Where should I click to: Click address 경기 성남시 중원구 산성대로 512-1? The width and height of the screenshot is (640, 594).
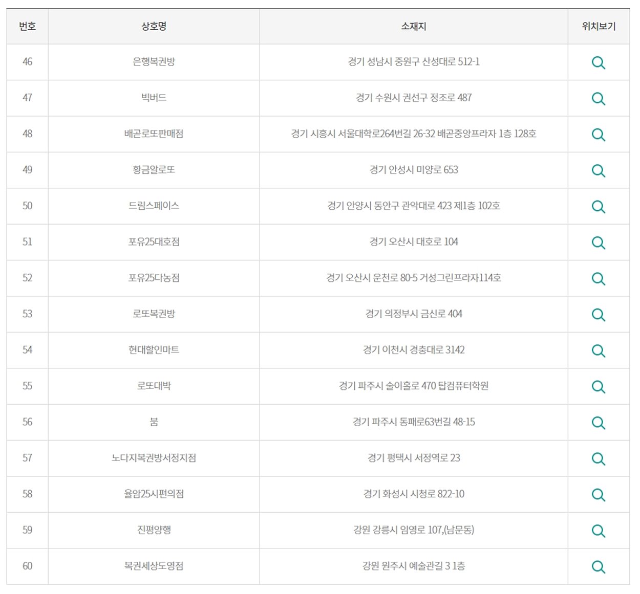[414, 61]
